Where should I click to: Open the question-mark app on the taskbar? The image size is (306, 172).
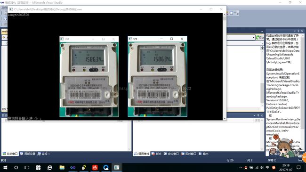coord(84,167)
